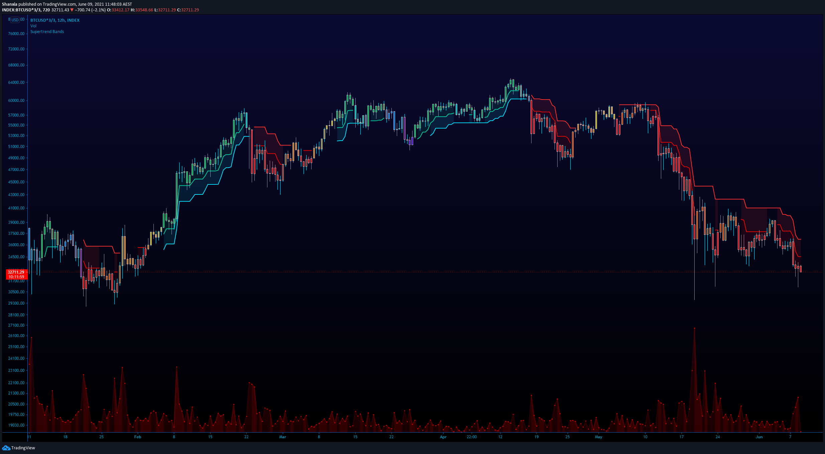Click the 60000.00 price axis label
The height and width of the screenshot is (454, 825).
coord(16,101)
